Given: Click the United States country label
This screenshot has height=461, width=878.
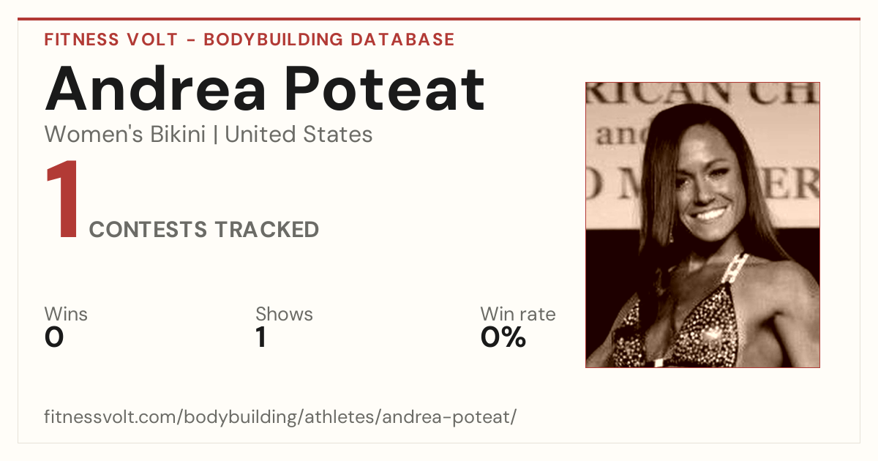Looking at the screenshot, I should click(299, 135).
